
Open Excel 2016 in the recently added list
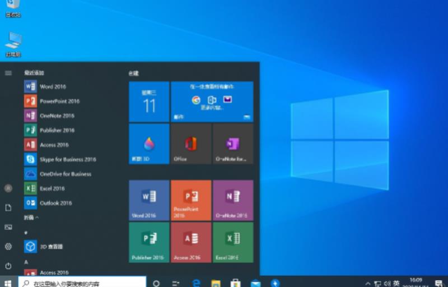point(66,188)
